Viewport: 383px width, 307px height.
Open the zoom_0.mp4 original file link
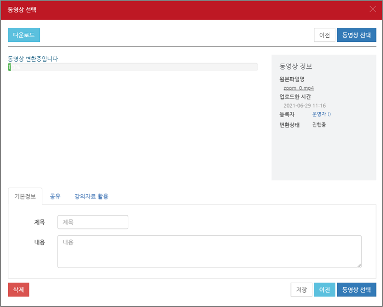(298, 88)
